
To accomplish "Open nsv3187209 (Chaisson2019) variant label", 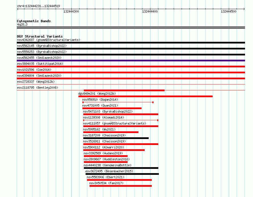I will tap(104, 135).
